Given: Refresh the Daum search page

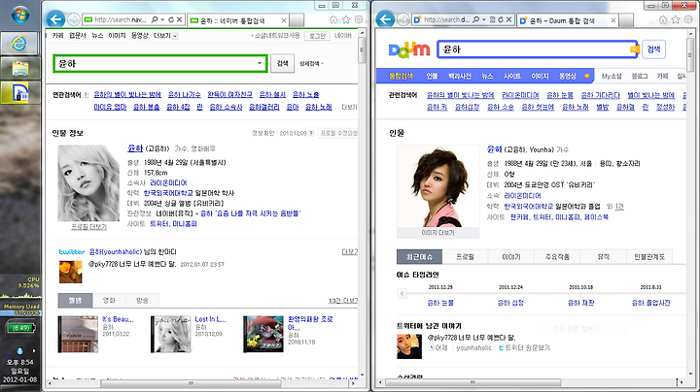Looking at the screenshot, I should point(501,19).
